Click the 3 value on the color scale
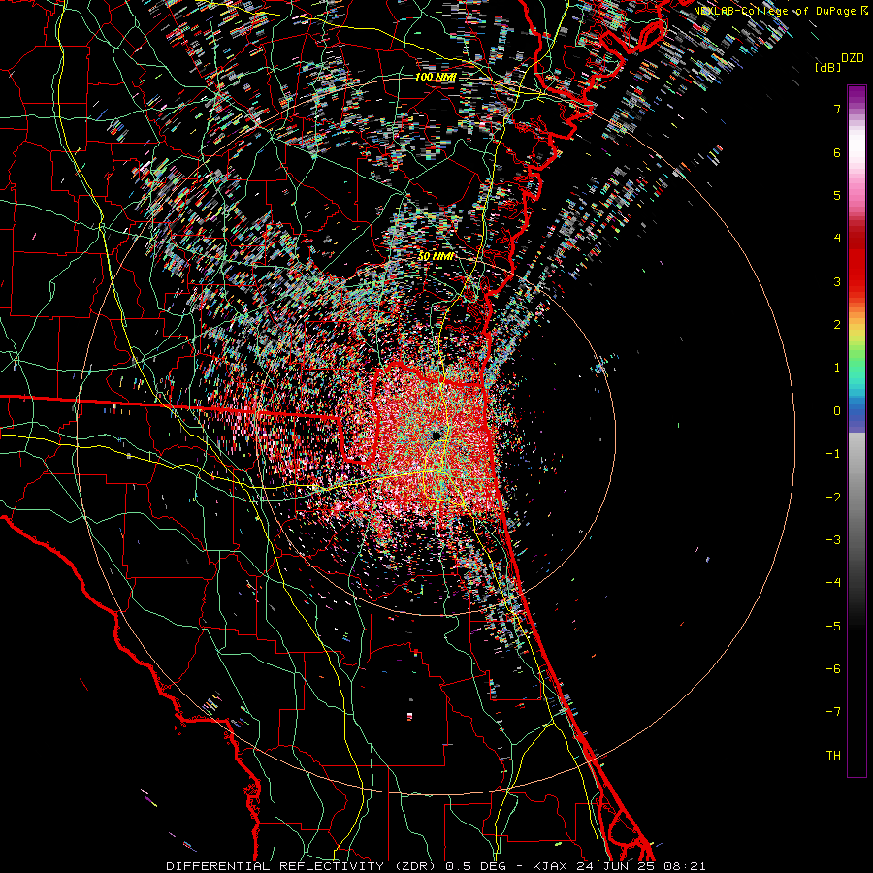873x873 pixels. (x=837, y=281)
